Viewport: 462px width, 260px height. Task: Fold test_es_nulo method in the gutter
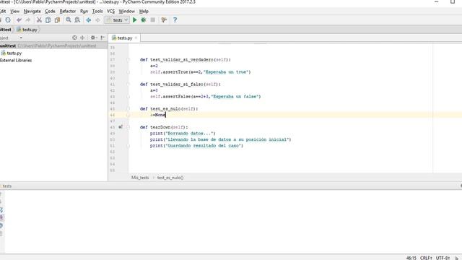(x=128, y=109)
